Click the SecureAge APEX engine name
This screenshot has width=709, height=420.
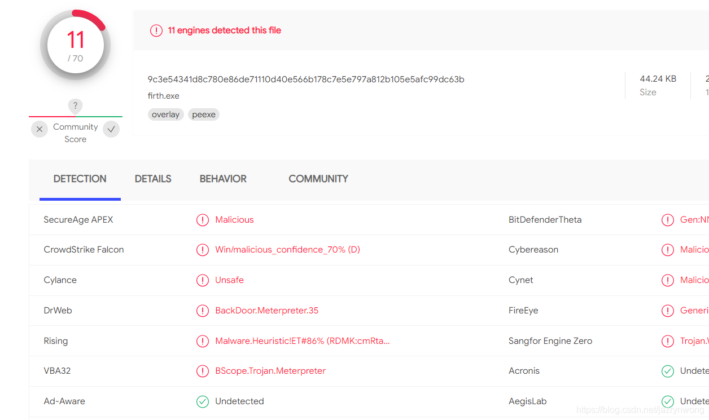(78, 220)
